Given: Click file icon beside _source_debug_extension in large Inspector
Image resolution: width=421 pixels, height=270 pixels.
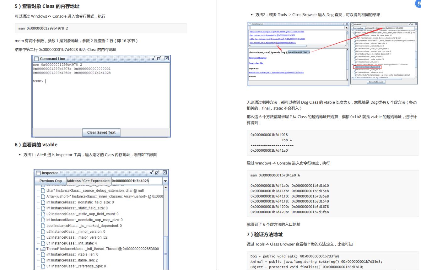Looking at the screenshot, I should (43, 191).
